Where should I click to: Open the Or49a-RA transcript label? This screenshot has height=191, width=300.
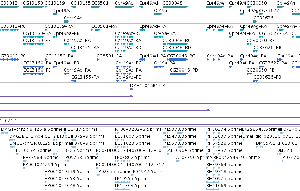(165, 33)
